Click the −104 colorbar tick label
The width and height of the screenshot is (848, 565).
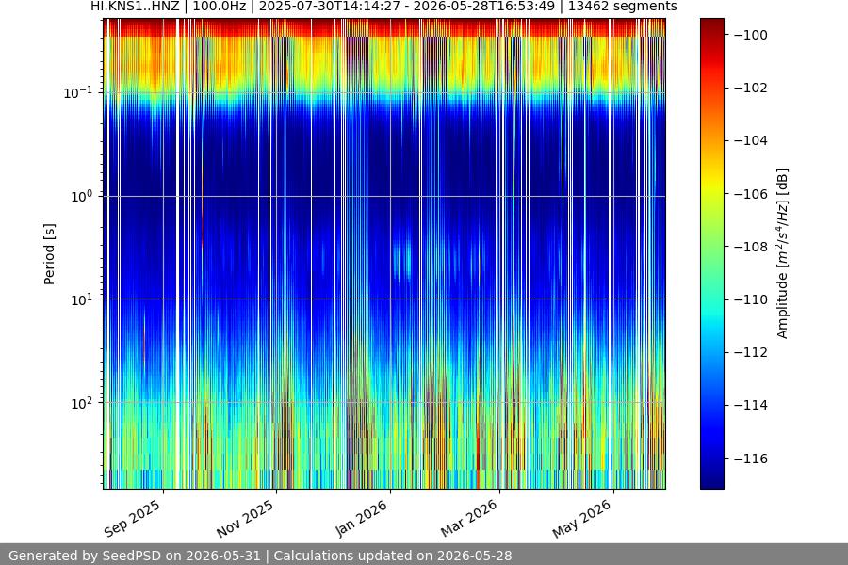tap(751, 140)
